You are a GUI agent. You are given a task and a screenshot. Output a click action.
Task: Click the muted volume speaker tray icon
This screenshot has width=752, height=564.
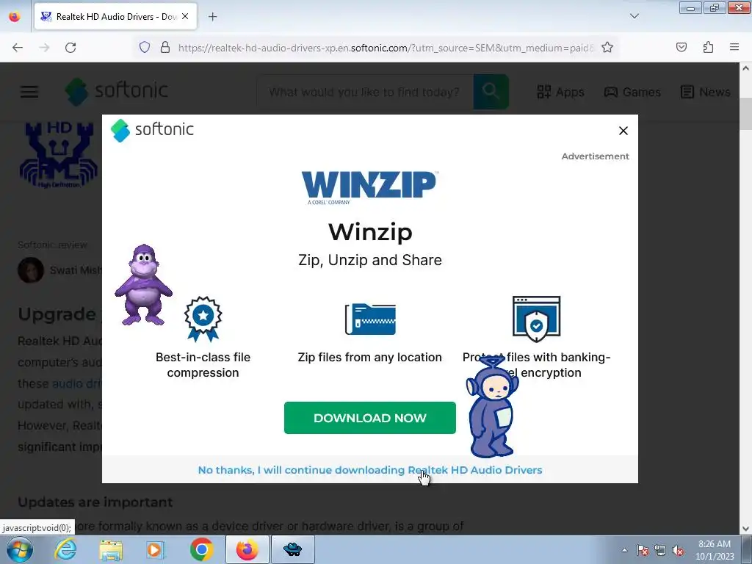tap(678, 550)
